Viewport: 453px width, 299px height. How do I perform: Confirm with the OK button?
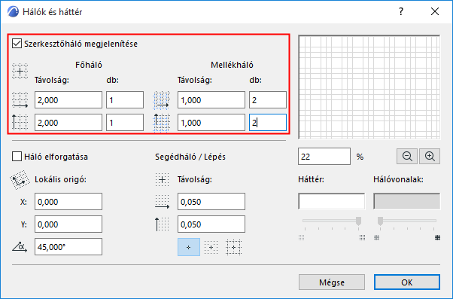point(407,282)
